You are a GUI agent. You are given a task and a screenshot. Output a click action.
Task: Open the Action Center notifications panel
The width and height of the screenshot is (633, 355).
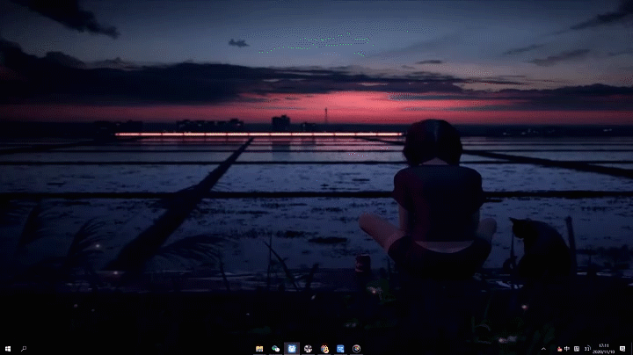click(x=622, y=348)
